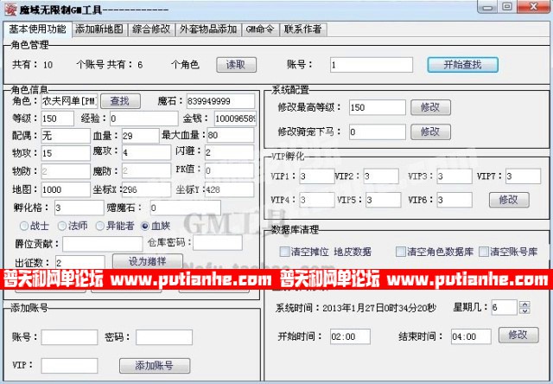This screenshot has height=384, width=553.
Task: Switch to 外套物品添加 tab
Action: tap(208, 29)
